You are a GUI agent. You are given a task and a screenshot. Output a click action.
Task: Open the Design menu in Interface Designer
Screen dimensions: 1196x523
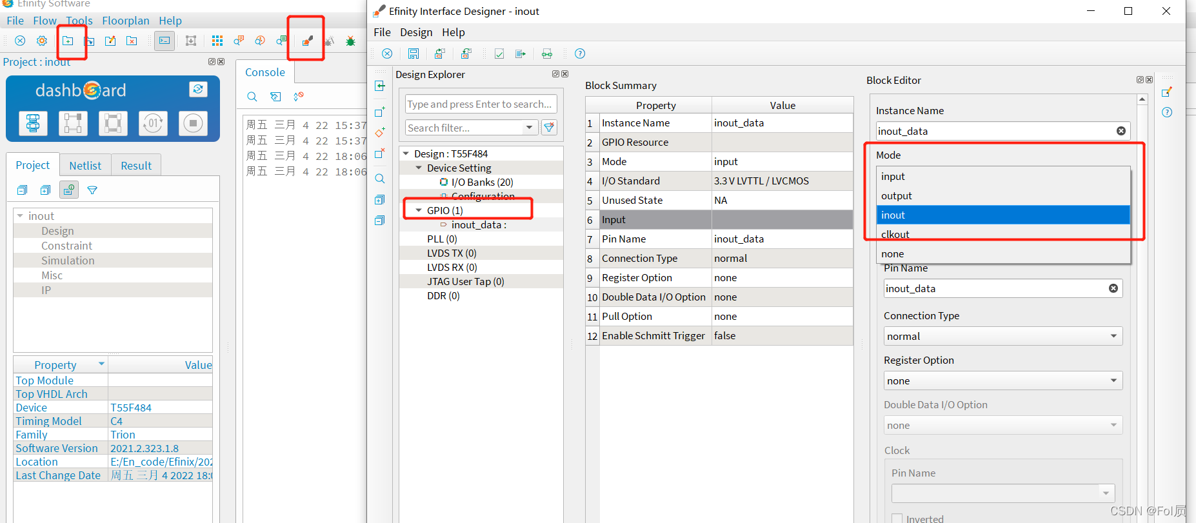pos(416,32)
